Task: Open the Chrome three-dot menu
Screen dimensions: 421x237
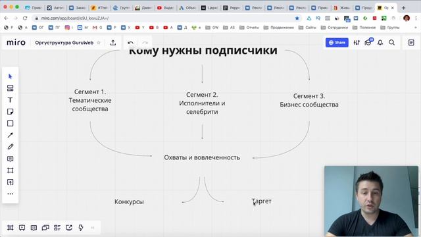Action: tap(416, 18)
